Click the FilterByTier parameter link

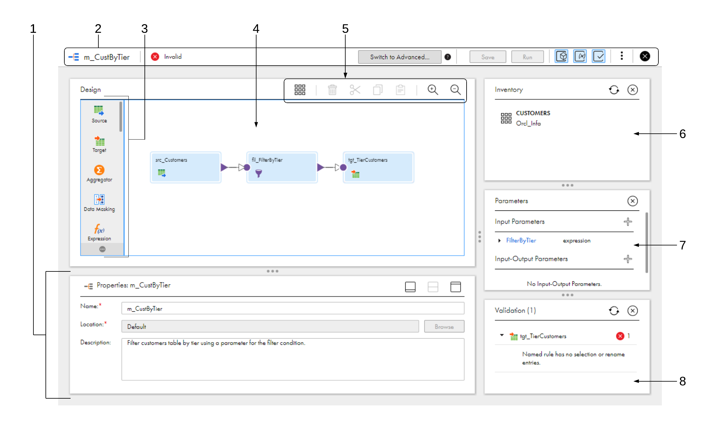(x=521, y=240)
